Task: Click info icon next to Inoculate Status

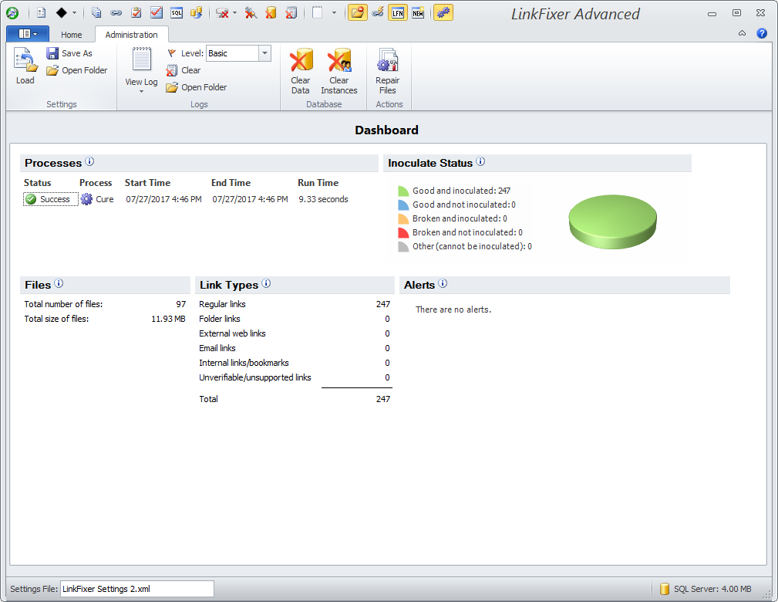Action: pyautogui.click(x=480, y=161)
